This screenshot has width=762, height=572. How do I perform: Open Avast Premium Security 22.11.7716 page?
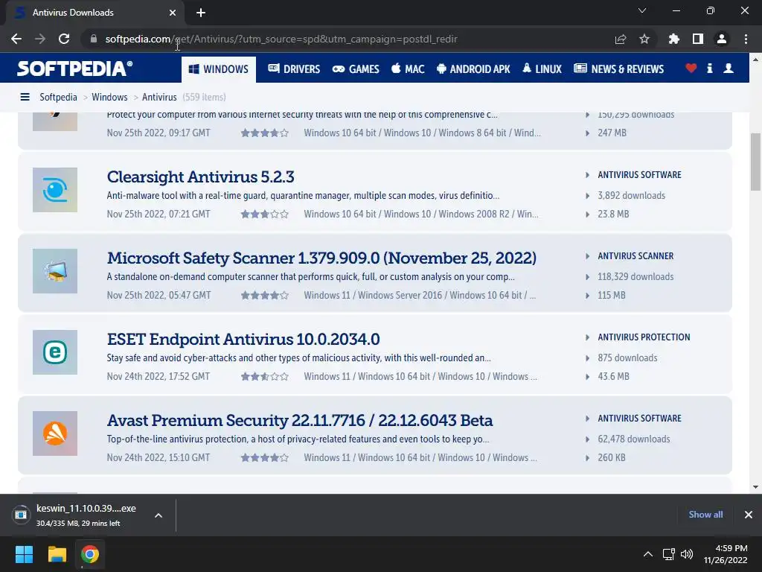coord(300,420)
